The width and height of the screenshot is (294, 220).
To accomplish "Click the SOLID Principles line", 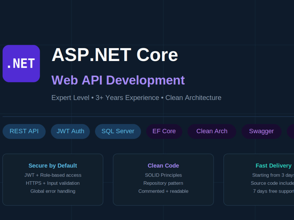I will pos(163,175).
